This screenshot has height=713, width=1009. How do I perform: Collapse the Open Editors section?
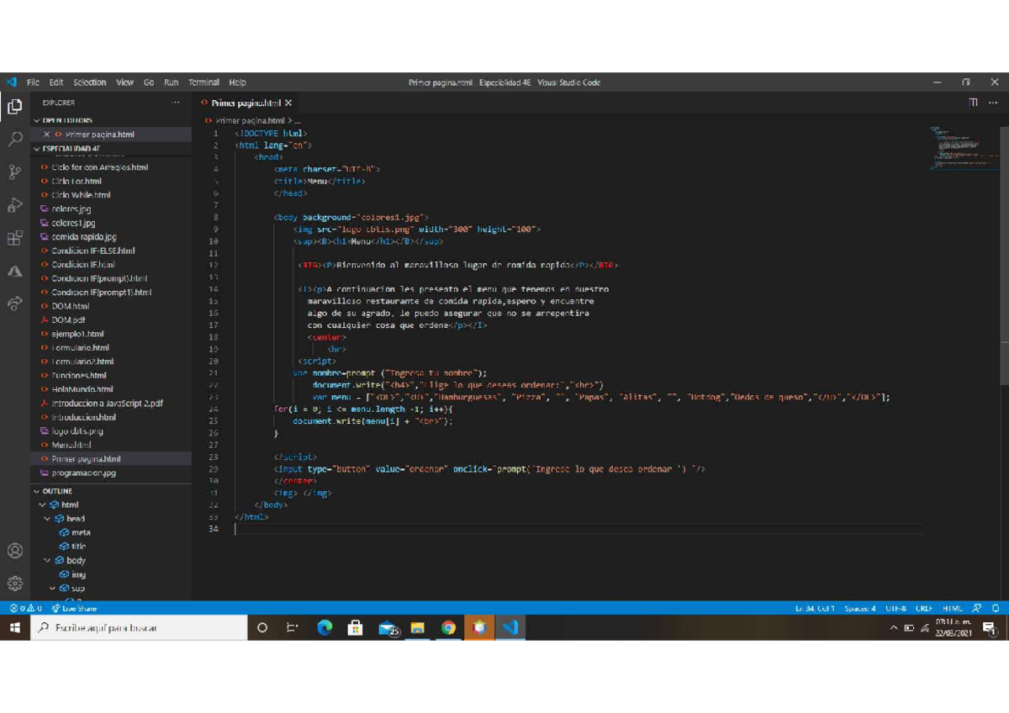point(36,121)
